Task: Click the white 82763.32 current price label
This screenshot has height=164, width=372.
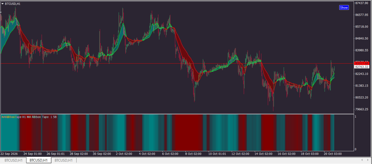Action: pos(362,67)
